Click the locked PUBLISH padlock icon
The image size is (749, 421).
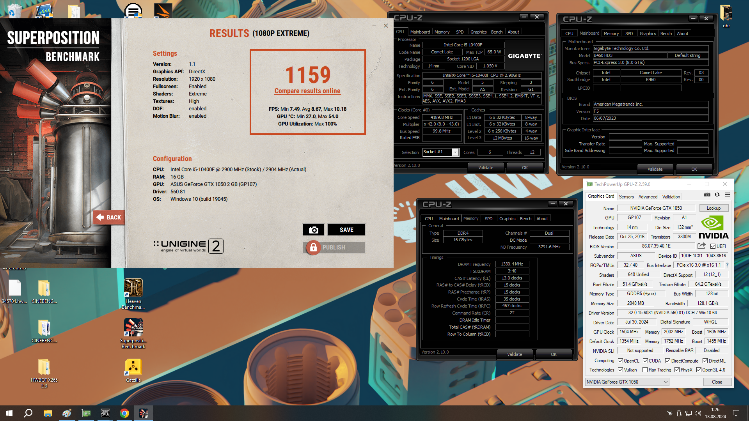[x=313, y=248]
